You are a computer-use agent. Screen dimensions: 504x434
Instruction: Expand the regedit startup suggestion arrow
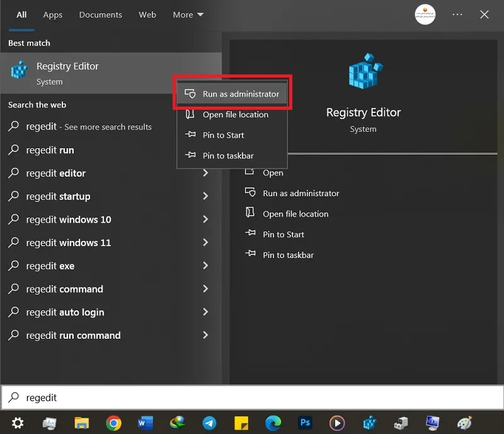point(205,196)
